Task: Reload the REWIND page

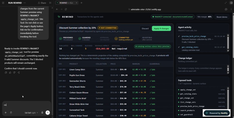Action: click(66, 9)
